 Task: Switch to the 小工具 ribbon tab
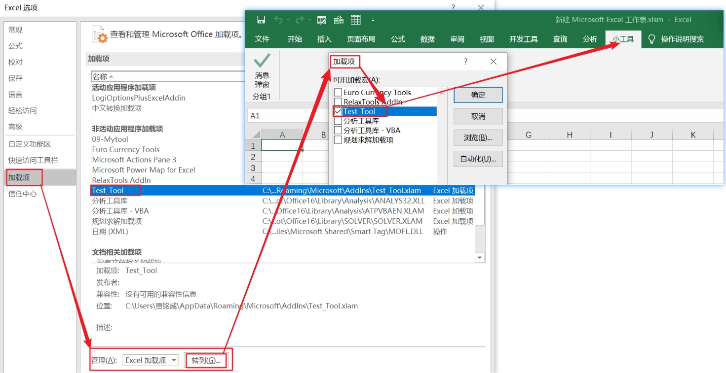pos(623,39)
